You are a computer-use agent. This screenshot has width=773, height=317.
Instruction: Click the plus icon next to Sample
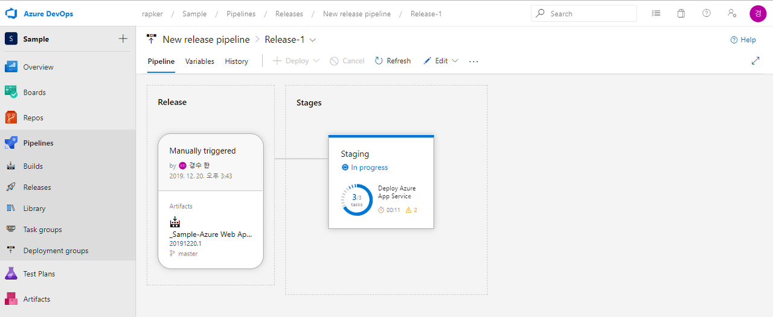tap(123, 39)
